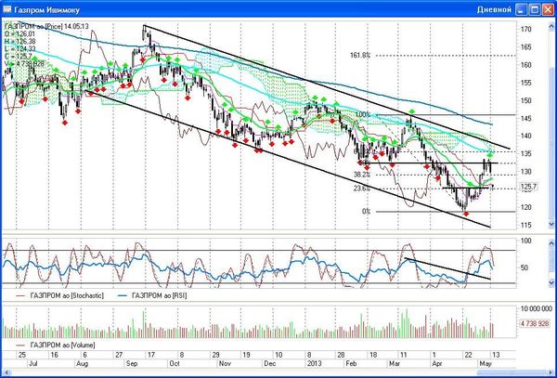
Task: Select the ГАЗПРОМ ао [Volume] legend entry
Action: point(56,345)
